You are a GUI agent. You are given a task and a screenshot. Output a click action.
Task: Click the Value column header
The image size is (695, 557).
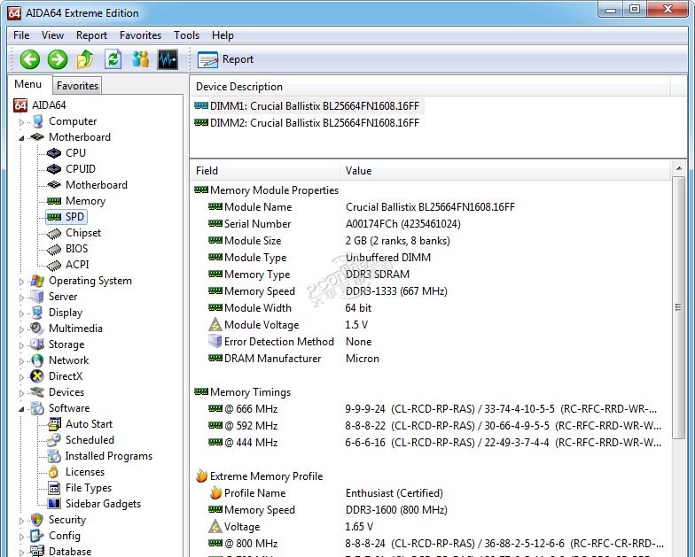point(359,171)
